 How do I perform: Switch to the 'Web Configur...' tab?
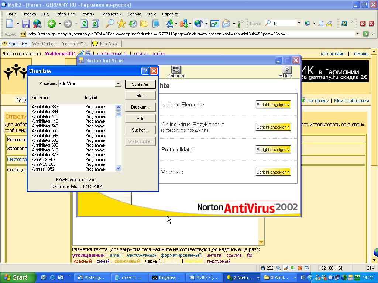[x=46, y=43]
